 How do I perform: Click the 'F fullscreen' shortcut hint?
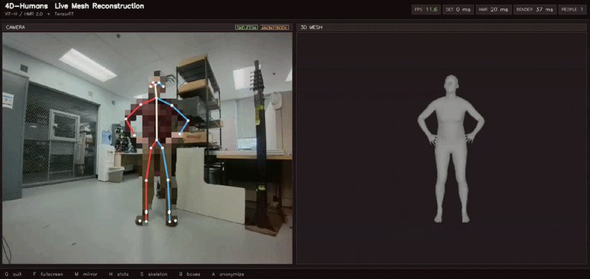[x=48, y=275]
